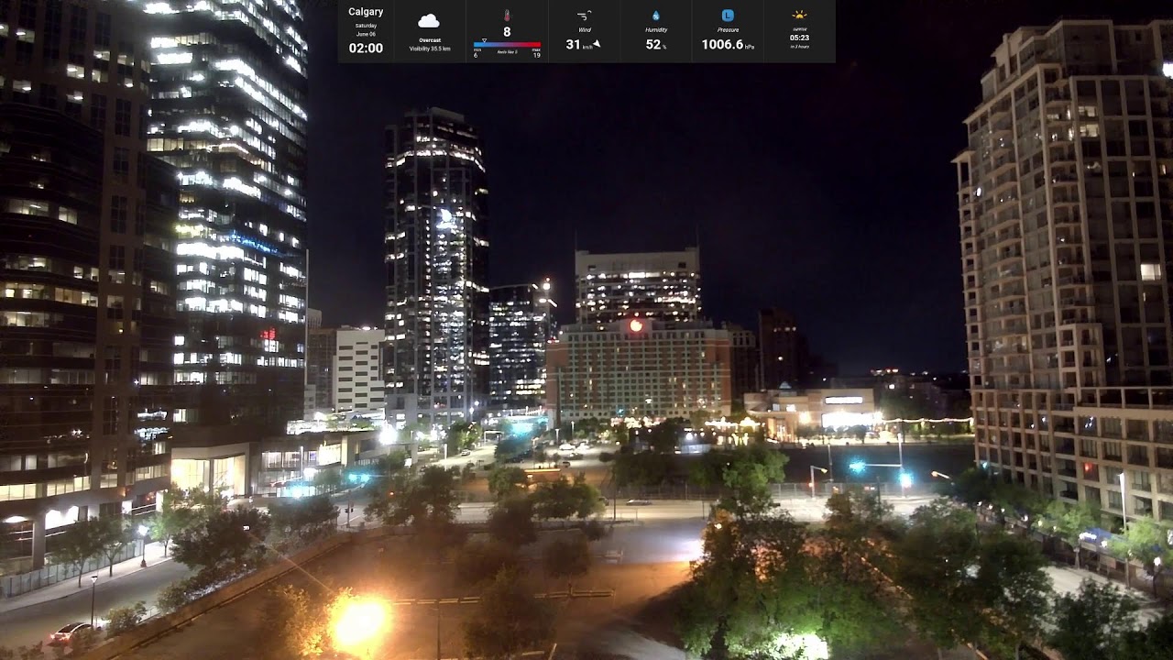
Task: Click the thermometer temperature icon
Action: tap(507, 16)
